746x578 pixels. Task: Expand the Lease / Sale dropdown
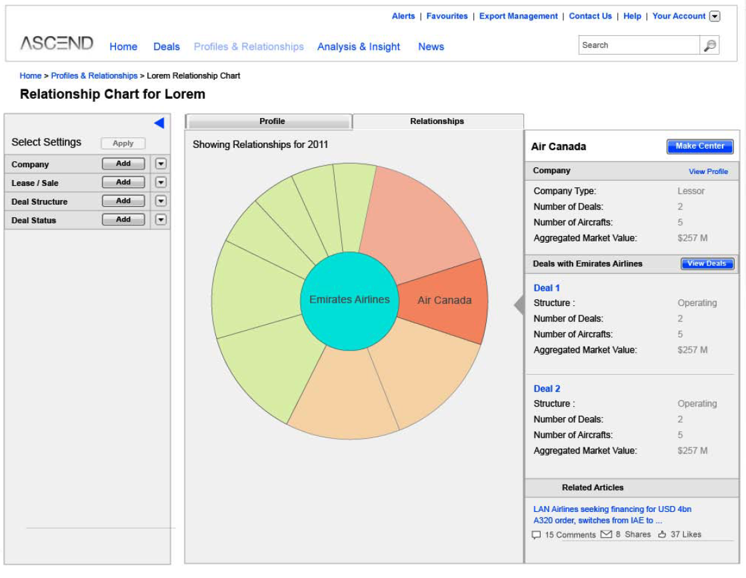coord(161,182)
